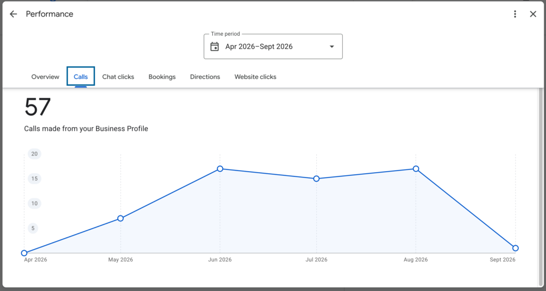
Task: Click the Jul 2026 chart data point
Action: pyautogui.click(x=317, y=179)
